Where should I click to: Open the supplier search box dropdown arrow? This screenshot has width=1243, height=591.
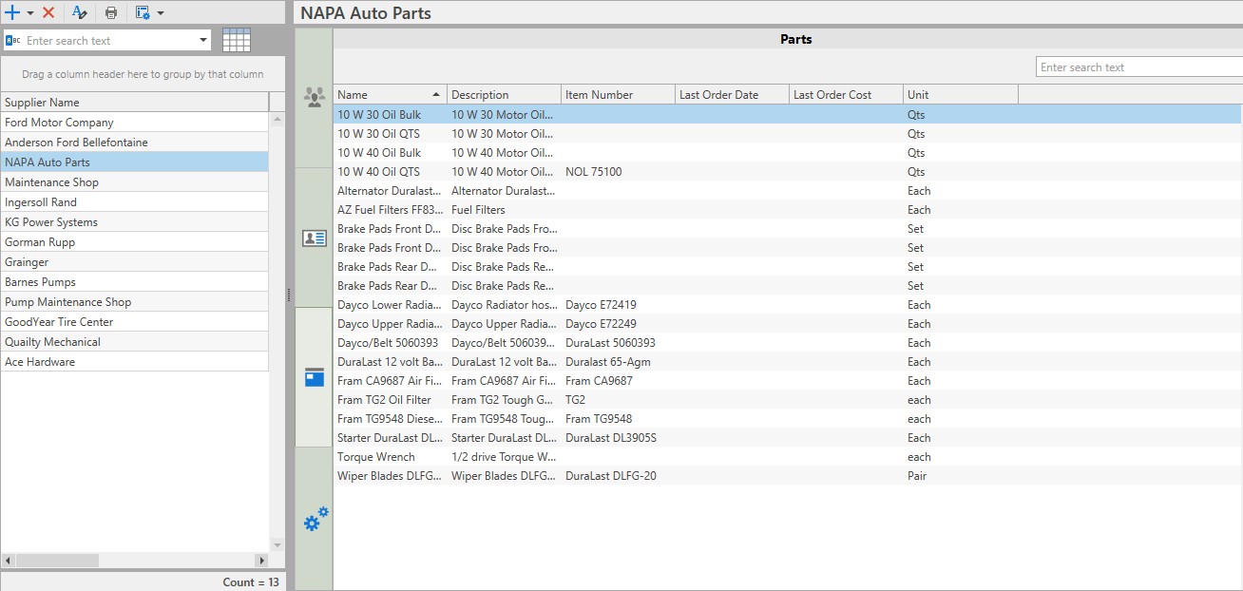203,40
